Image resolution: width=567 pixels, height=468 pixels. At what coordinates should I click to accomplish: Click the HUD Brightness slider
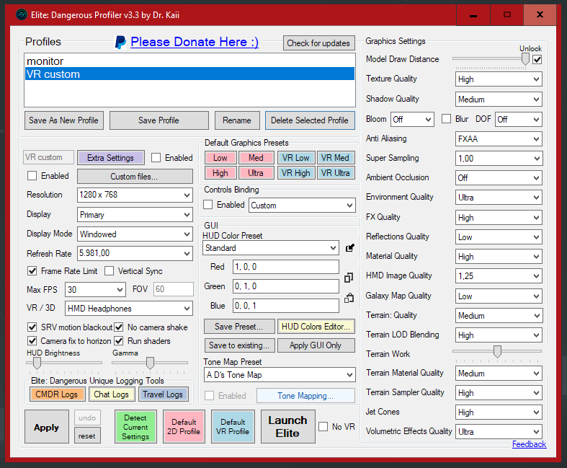click(64, 363)
